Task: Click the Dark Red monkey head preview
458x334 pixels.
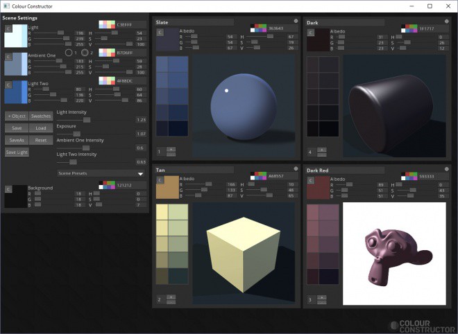Action: [x=394, y=254]
